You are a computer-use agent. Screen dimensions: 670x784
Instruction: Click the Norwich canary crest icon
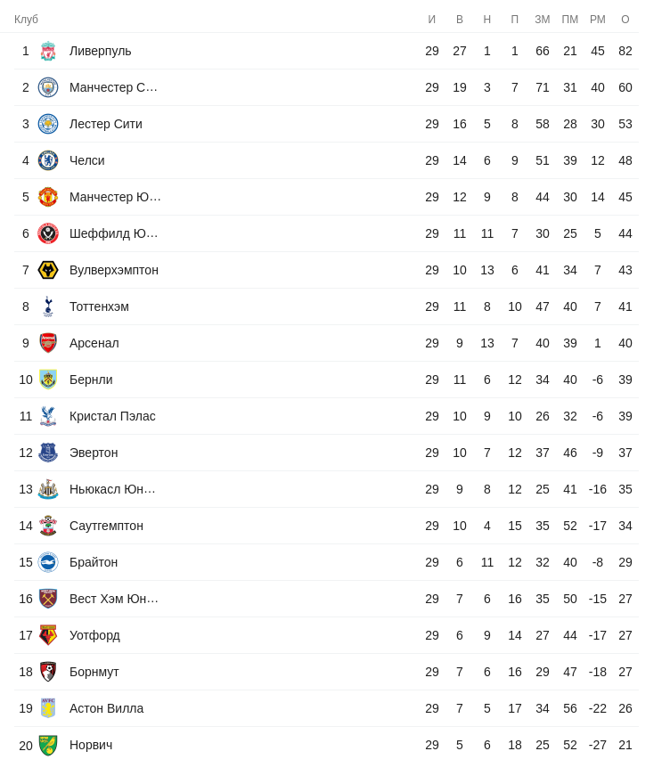click(48, 745)
